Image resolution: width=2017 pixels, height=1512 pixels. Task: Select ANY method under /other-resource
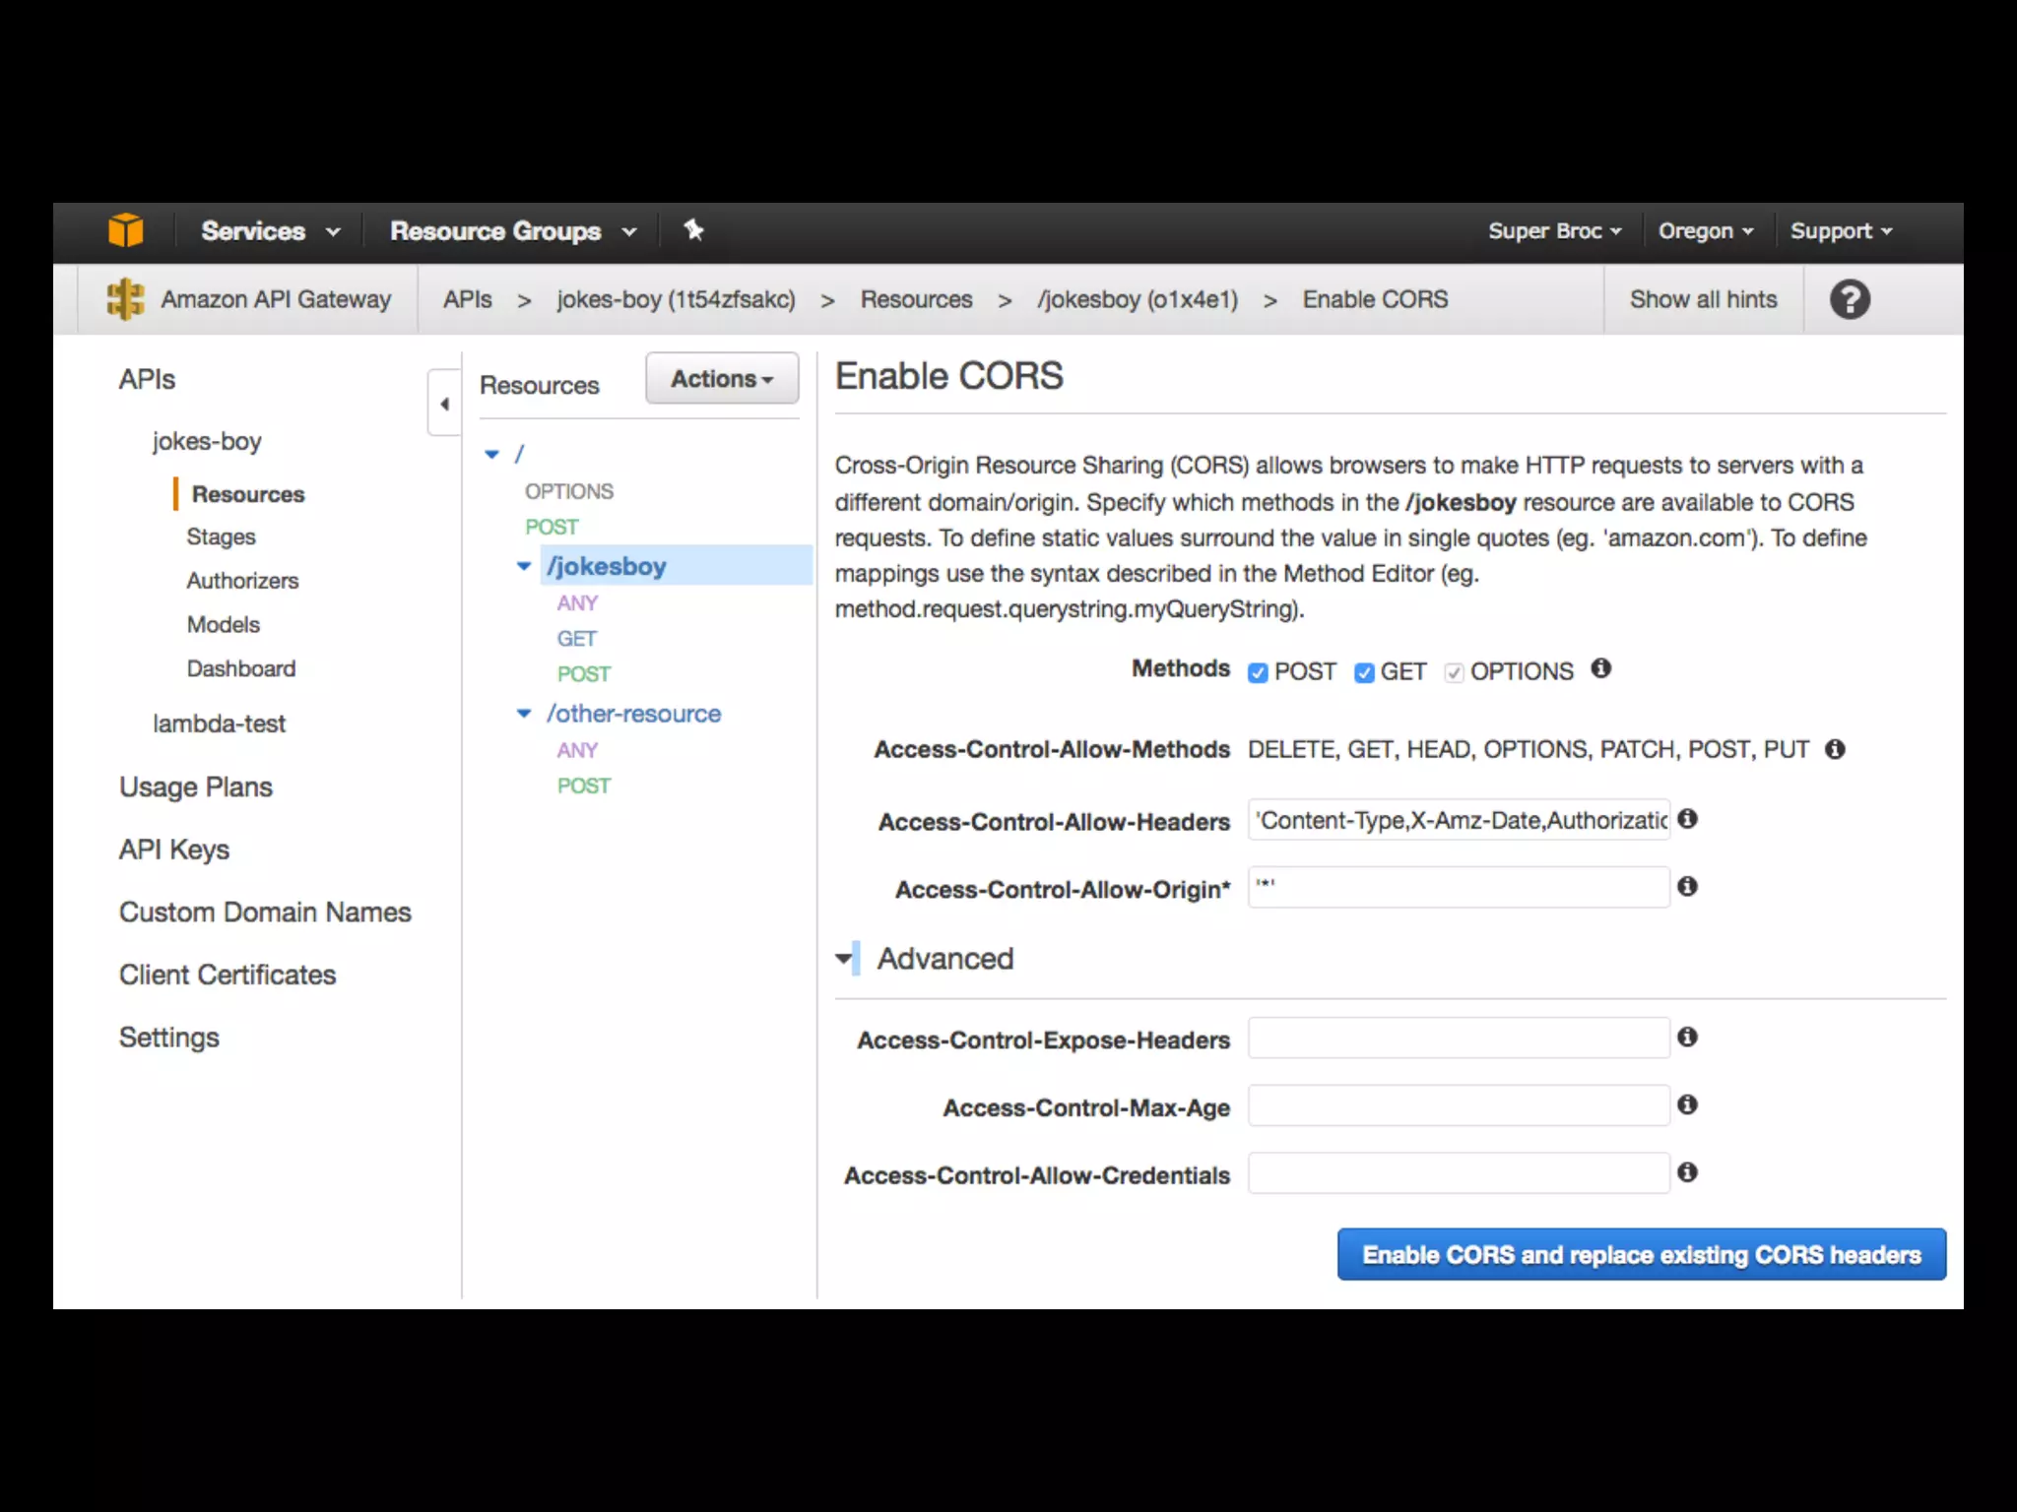click(577, 750)
